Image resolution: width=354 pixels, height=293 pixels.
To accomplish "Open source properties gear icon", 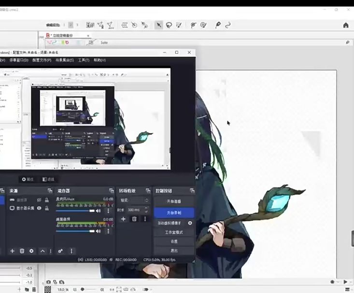I will 31,251.
